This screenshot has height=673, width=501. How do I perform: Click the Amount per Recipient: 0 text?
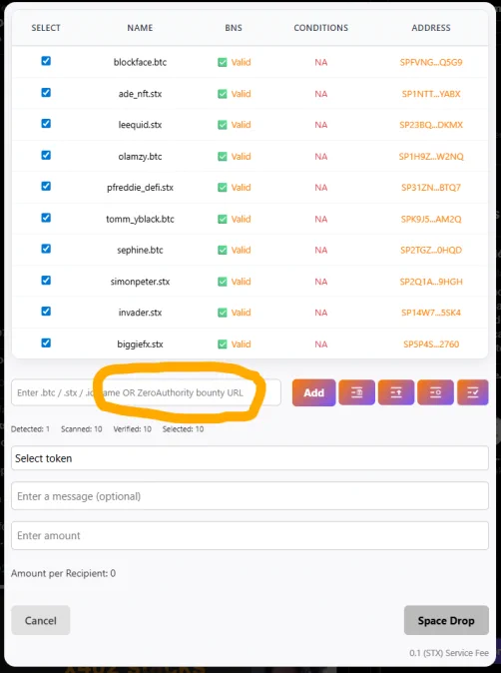(64, 573)
